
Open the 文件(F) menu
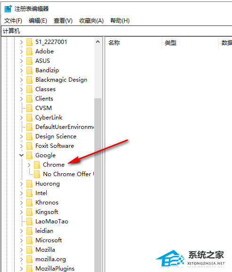click(13, 21)
